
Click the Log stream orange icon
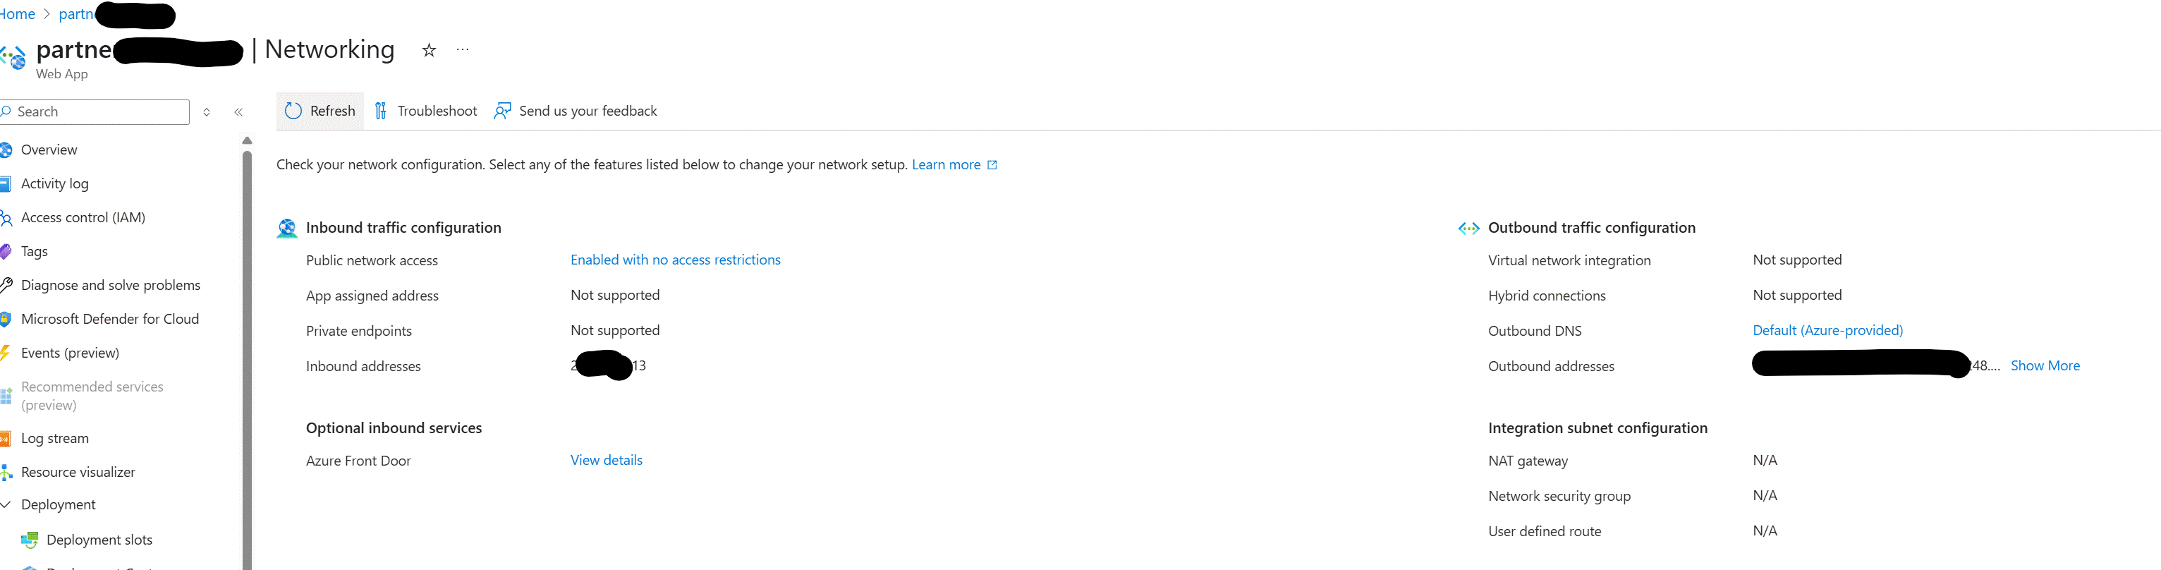(x=5, y=438)
